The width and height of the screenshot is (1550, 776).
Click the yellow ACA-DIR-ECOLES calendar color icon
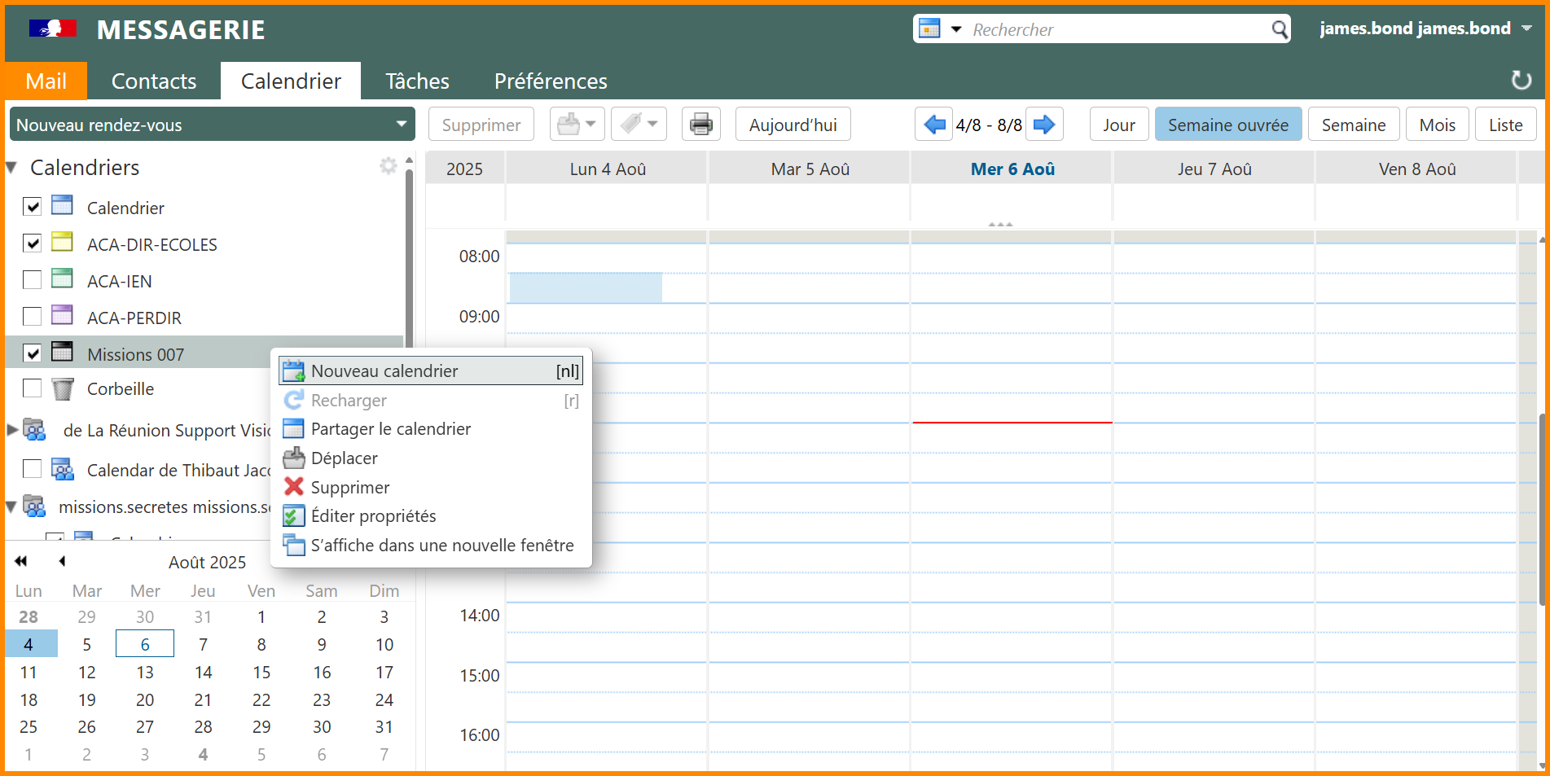pos(63,243)
